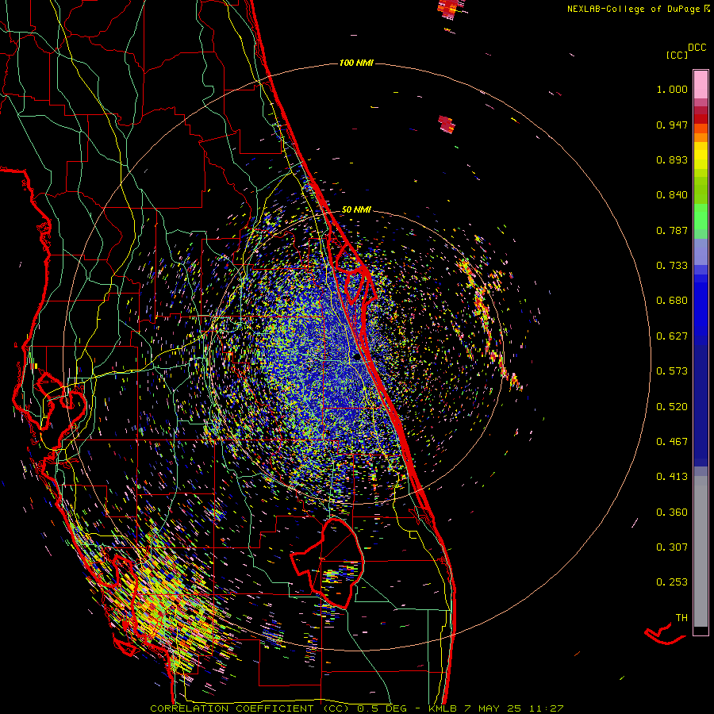Select the 0.307 scale value

click(672, 547)
